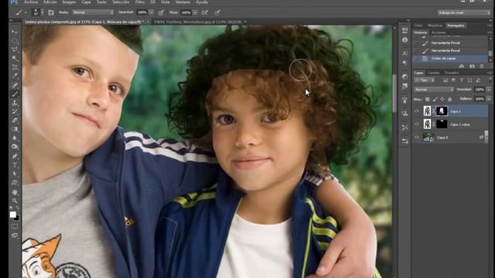
Task: Select the History Brush tool
Action: (x=15, y=111)
